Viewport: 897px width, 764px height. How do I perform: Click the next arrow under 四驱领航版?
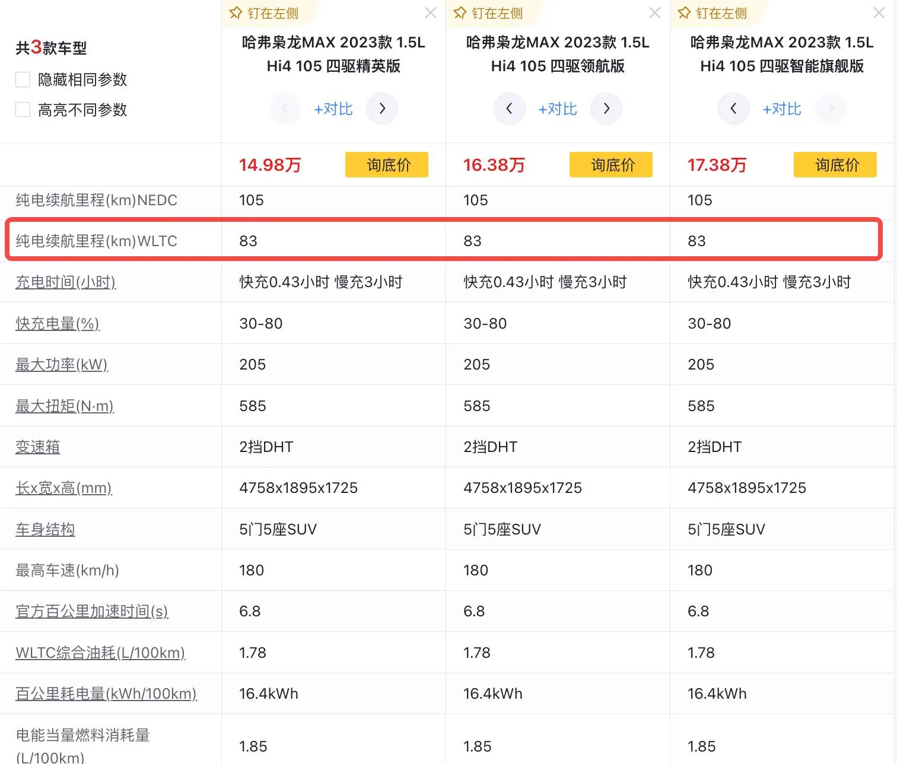606,109
